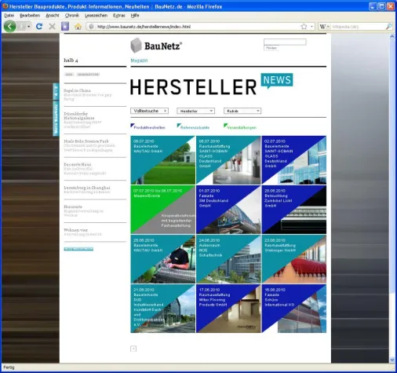This screenshot has height=373, width=397.
Task: Click the BauNetz cube logo
Action: coord(136,46)
